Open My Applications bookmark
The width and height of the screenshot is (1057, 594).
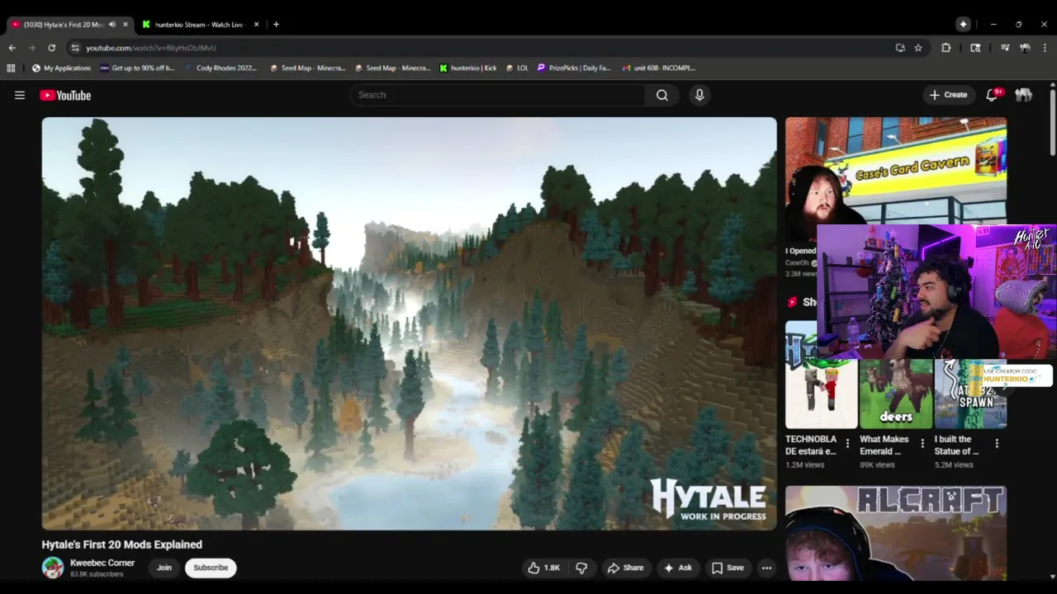tap(62, 68)
